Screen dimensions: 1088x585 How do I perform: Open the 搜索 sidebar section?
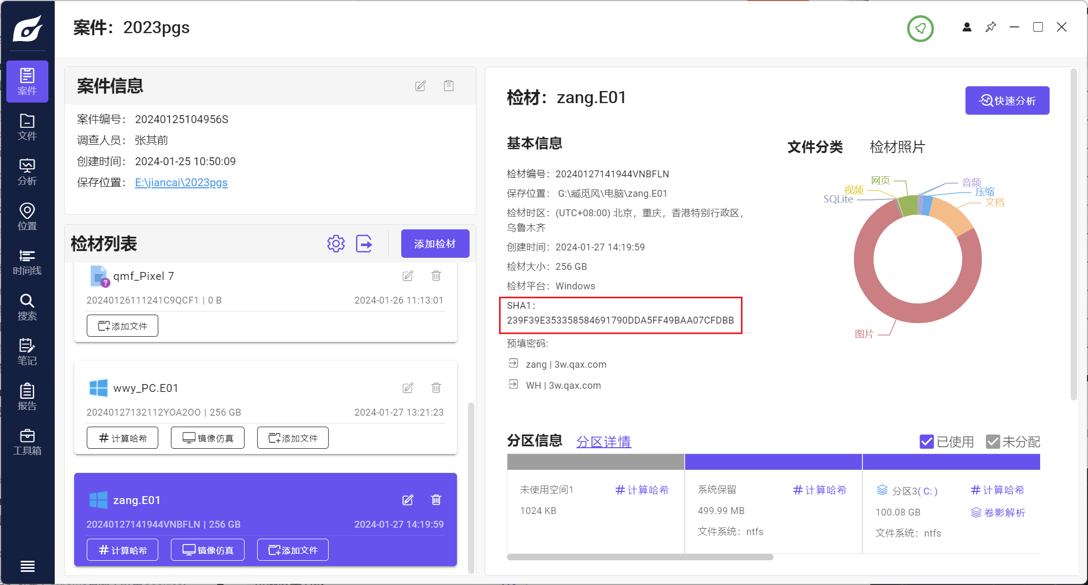pos(27,307)
